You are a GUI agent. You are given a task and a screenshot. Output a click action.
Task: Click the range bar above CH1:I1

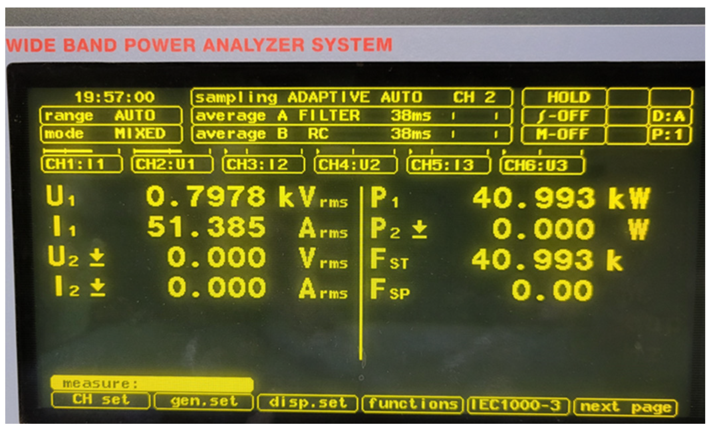tap(81, 152)
